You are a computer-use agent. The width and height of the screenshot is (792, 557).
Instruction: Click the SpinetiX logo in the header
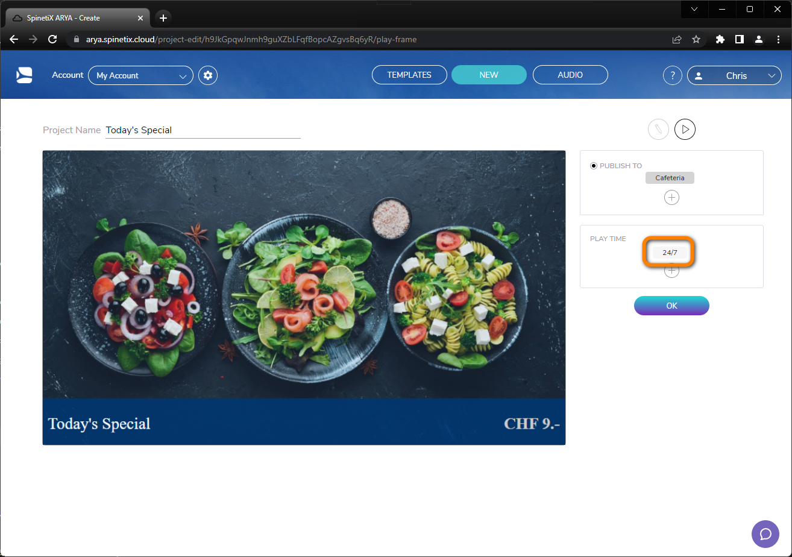pos(24,75)
